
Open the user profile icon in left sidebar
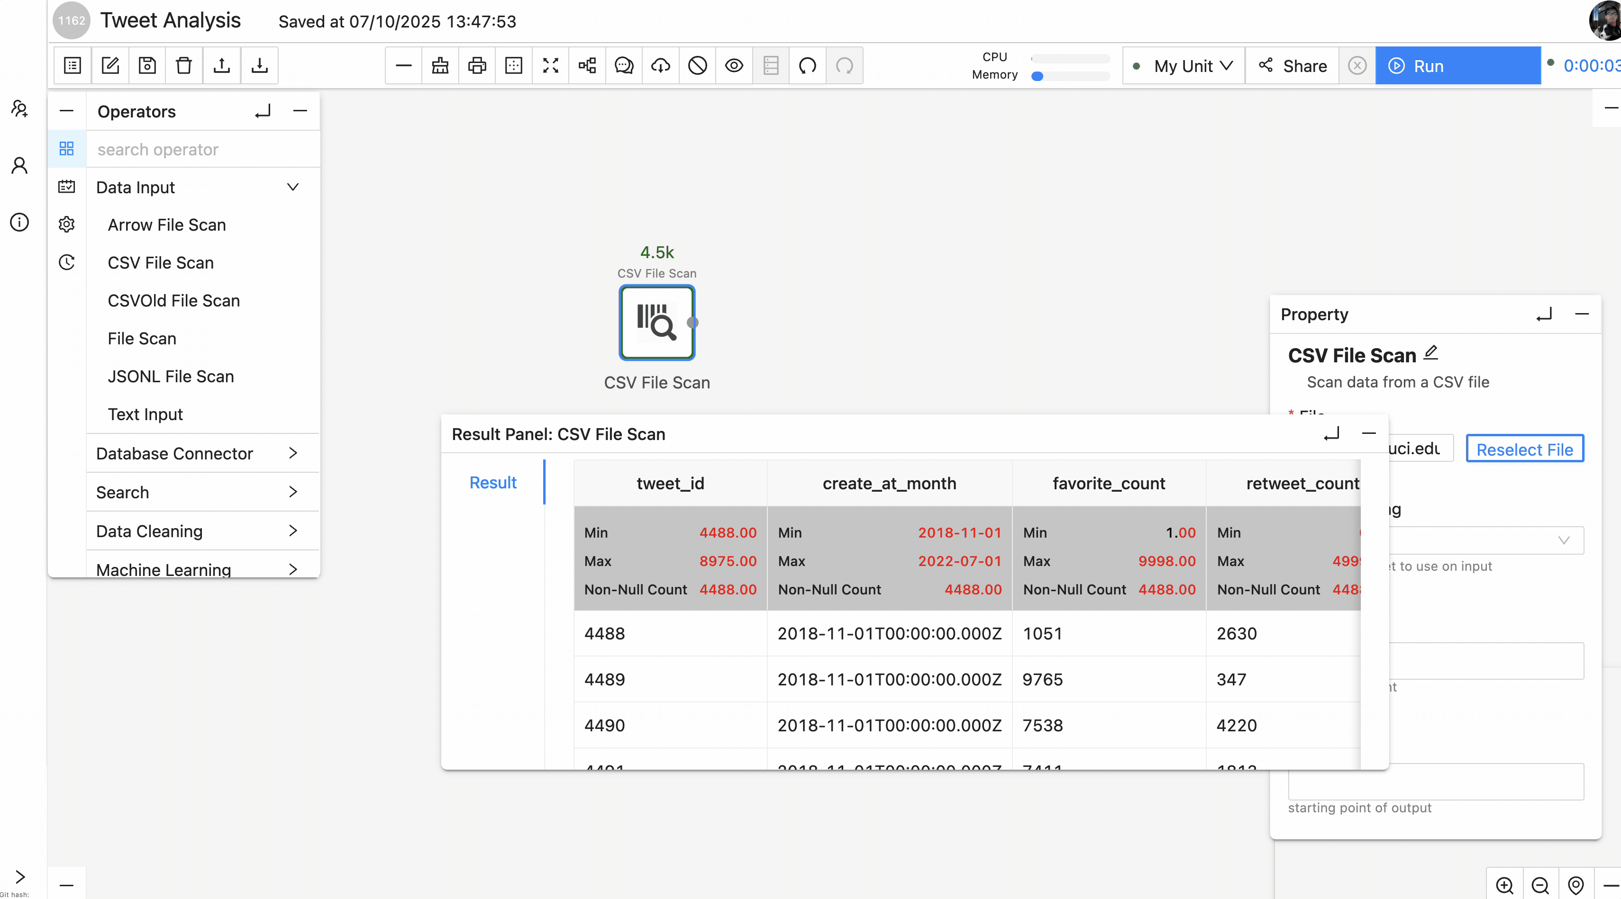(x=19, y=165)
